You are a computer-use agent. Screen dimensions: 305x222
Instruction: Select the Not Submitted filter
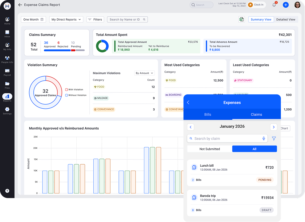pos(210,149)
